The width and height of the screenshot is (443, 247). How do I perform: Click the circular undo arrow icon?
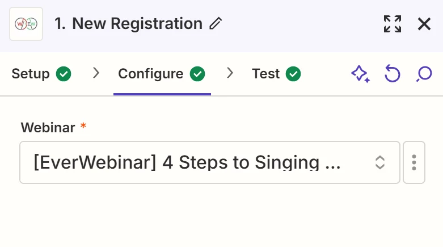pos(392,74)
